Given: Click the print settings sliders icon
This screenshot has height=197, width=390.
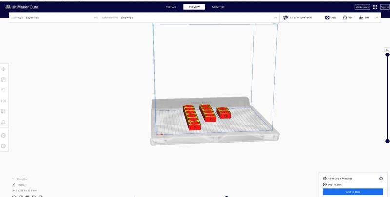Looking at the screenshot, I should pyautogui.click(x=285, y=18).
